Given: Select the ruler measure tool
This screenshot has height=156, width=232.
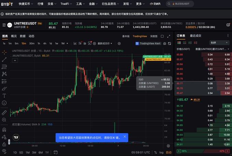Looking at the screenshot, I should [x=4, y=113].
